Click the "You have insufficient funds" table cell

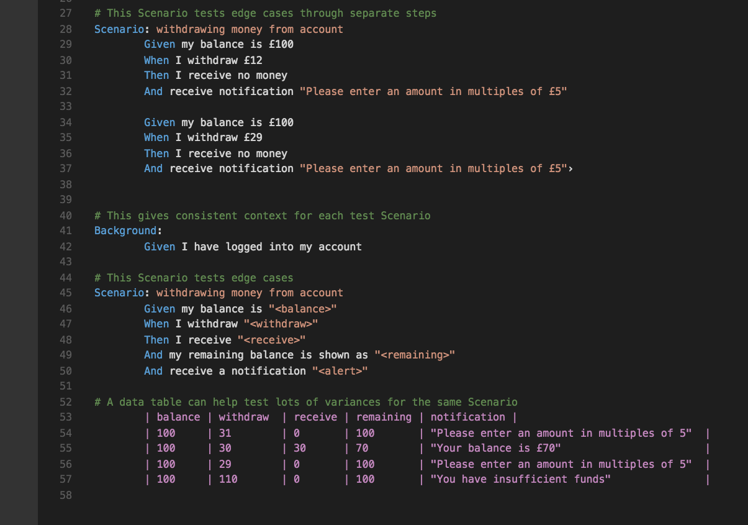520,480
